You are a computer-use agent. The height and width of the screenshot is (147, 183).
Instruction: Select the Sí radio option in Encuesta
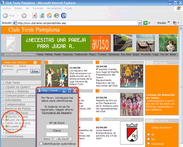click(x=148, y=134)
